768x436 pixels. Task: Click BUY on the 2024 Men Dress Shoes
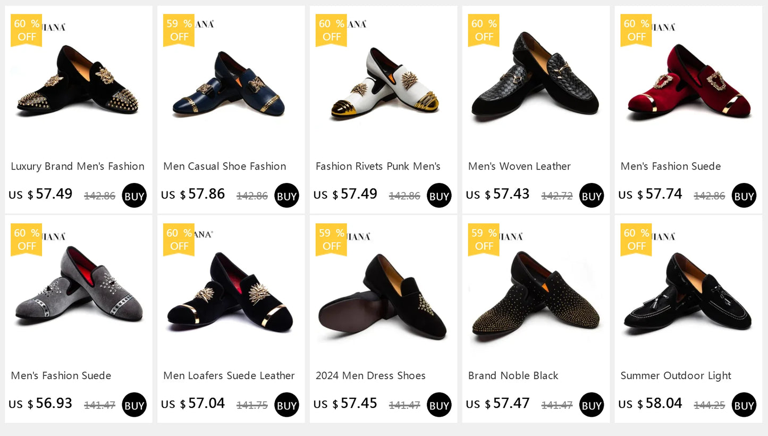439,405
